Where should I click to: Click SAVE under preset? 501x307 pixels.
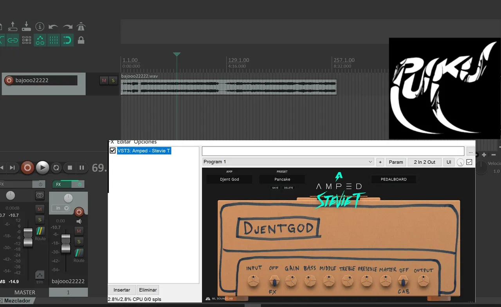pyautogui.click(x=276, y=188)
